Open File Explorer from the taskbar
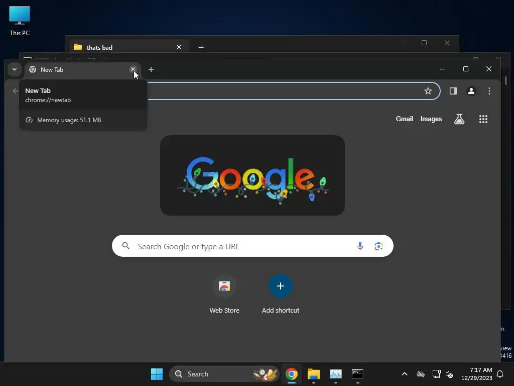The width and height of the screenshot is (514, 386). coord(313,374)
